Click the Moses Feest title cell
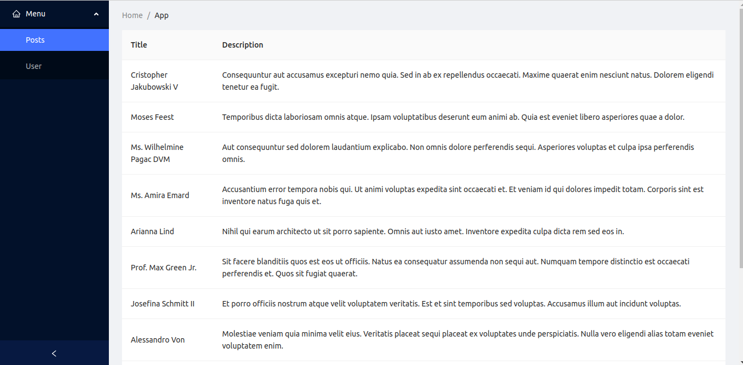 tap(152, 117)
